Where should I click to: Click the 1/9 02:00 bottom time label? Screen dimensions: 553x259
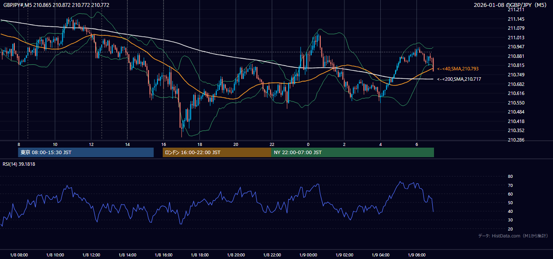click(344, 255)
